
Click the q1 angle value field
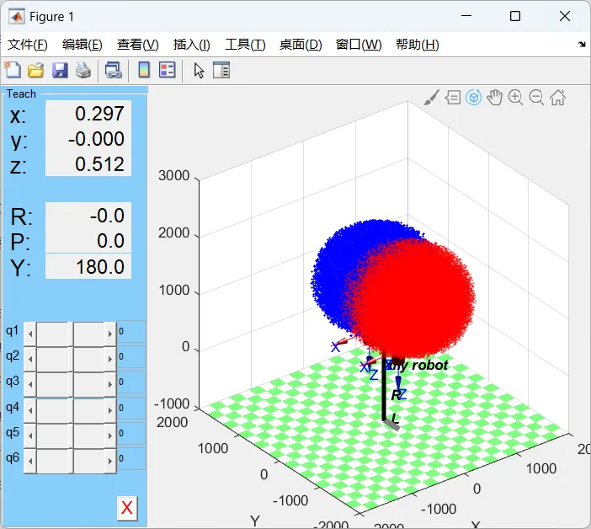[131, 332]
